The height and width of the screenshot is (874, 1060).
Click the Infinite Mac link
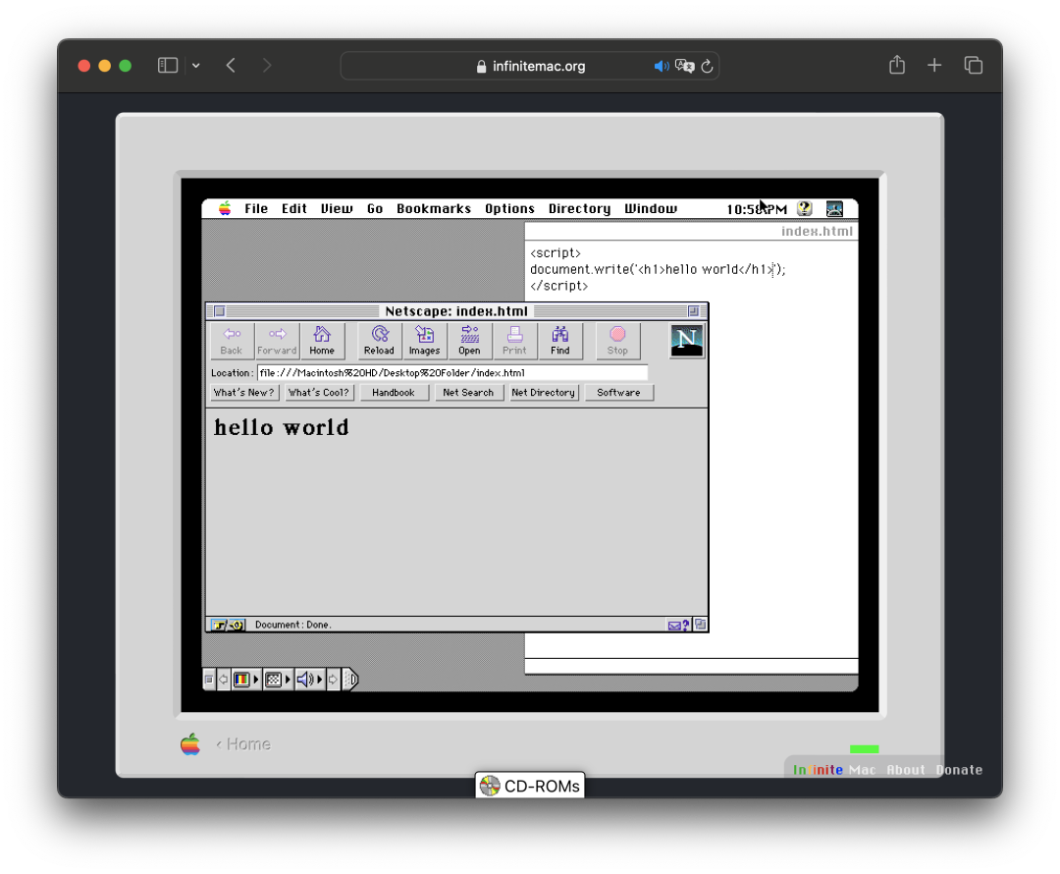tap(834, 770)
